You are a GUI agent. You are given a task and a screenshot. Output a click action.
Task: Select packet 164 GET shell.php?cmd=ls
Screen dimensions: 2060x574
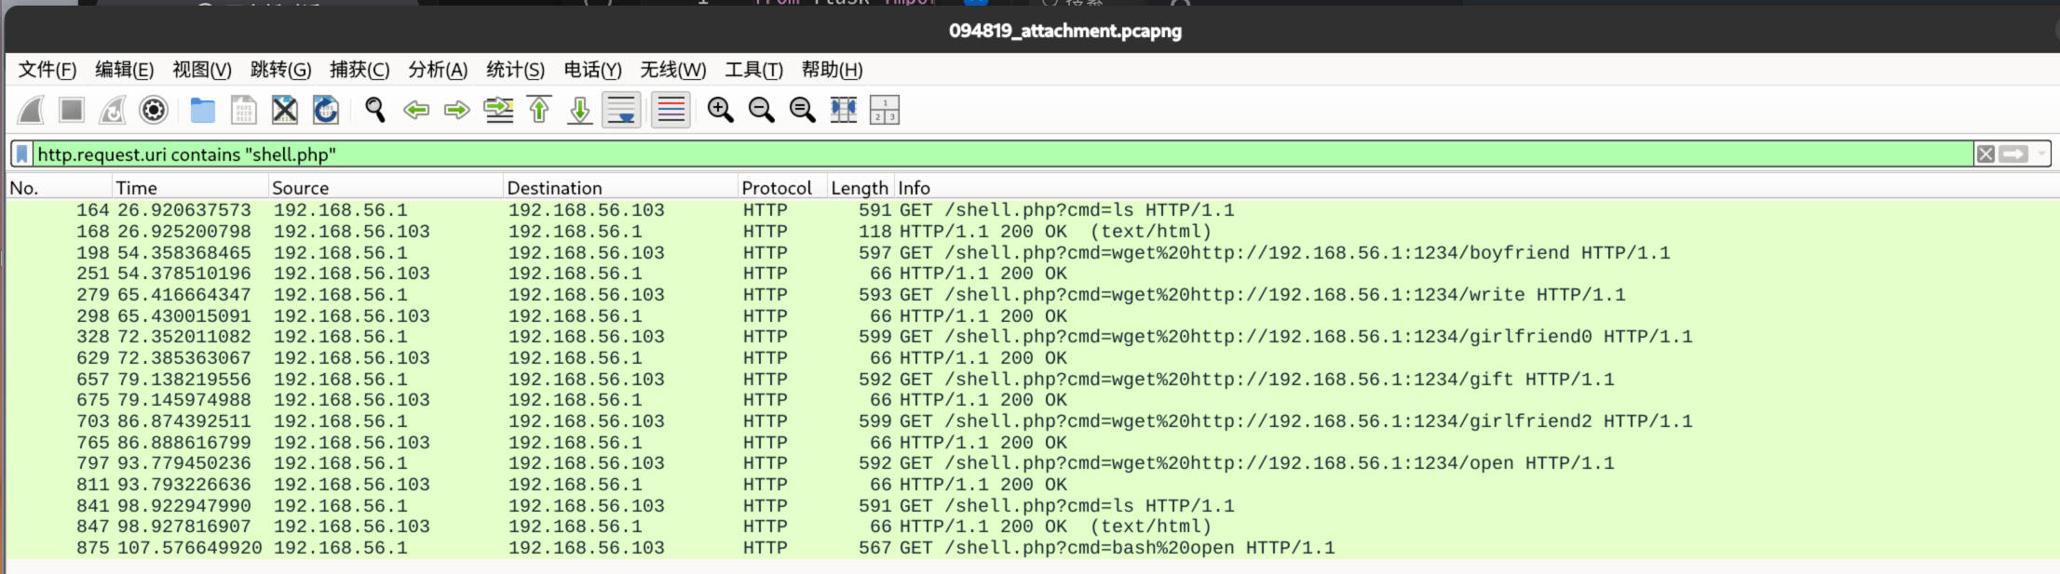pyautogui.click(x=1032, y=210)
